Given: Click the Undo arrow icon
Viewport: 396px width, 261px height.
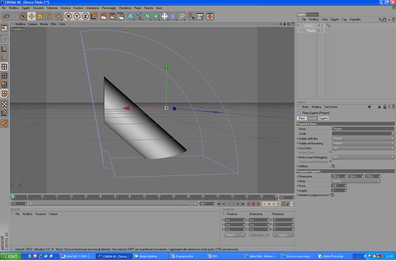Looking at the screenshot, I should [x=6, y=16].
